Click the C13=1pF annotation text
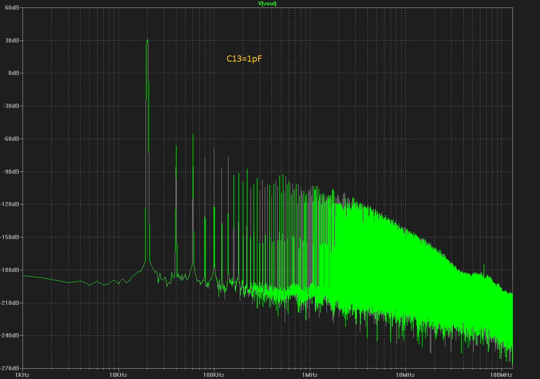540x379 pixels. pyautogui.click(x=244, y=59)
